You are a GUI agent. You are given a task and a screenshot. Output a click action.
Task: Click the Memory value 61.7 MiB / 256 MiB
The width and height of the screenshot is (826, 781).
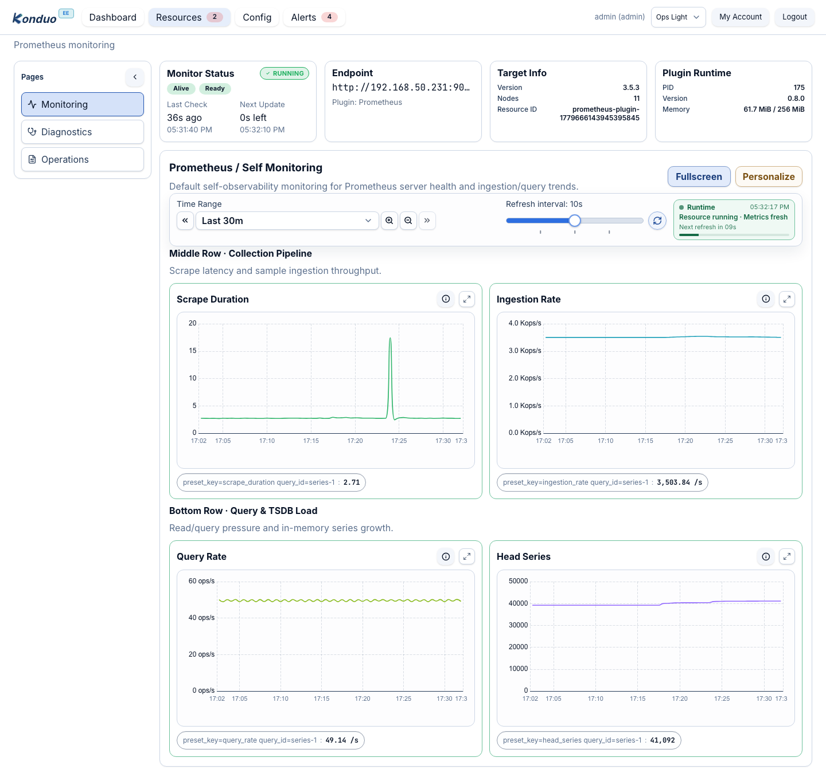(774, 109)
